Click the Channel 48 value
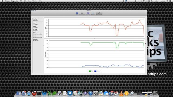The width and height of the screenshot is (173, 97). 36,40
